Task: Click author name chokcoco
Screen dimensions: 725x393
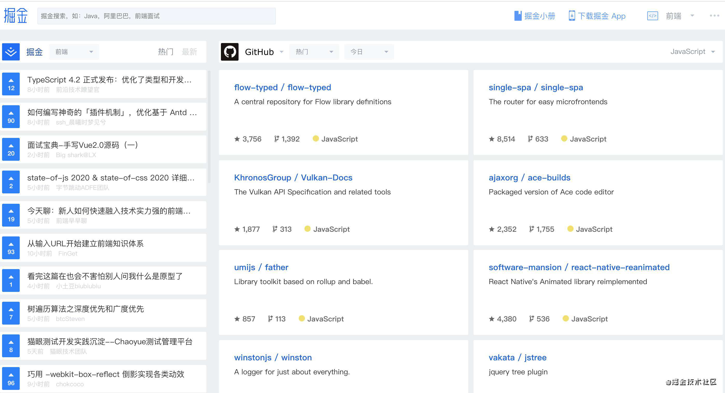Action: [x=70, y=384]
